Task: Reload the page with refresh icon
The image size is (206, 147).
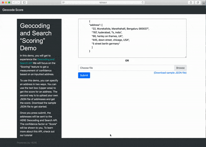Action: [142, 2]
